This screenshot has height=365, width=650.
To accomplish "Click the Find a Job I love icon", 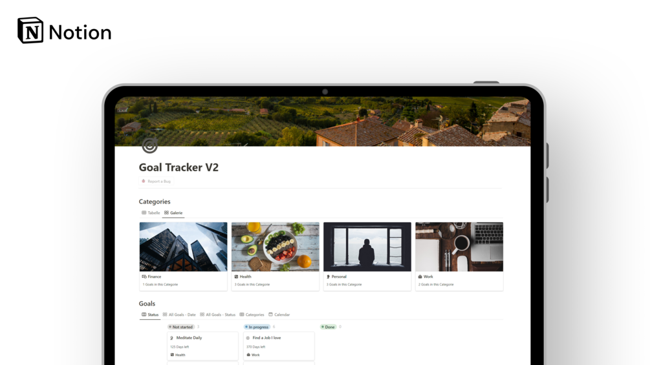I will [248, 338].
